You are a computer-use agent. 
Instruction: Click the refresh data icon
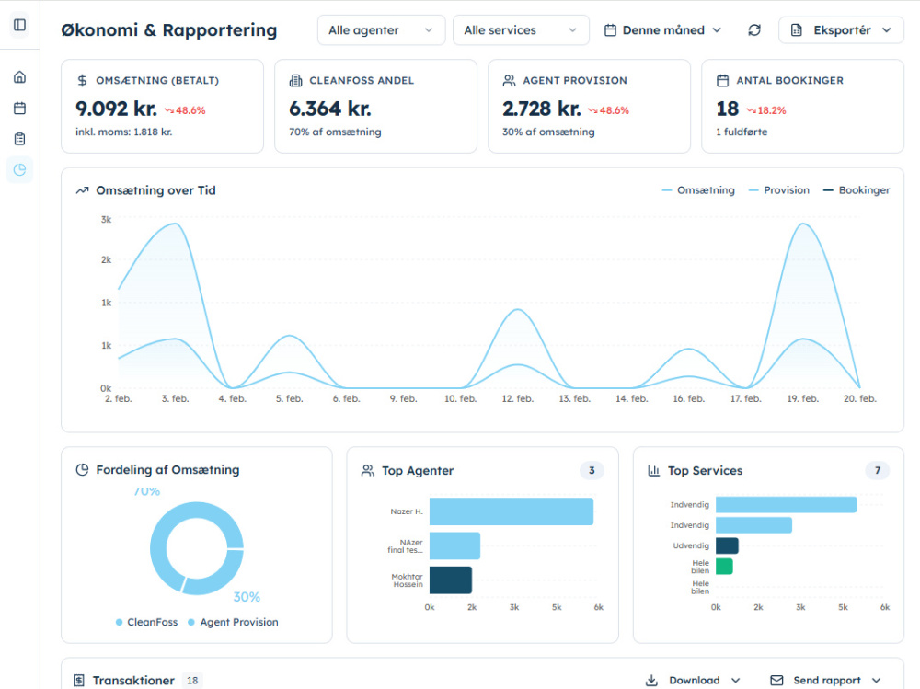(754, 30)
